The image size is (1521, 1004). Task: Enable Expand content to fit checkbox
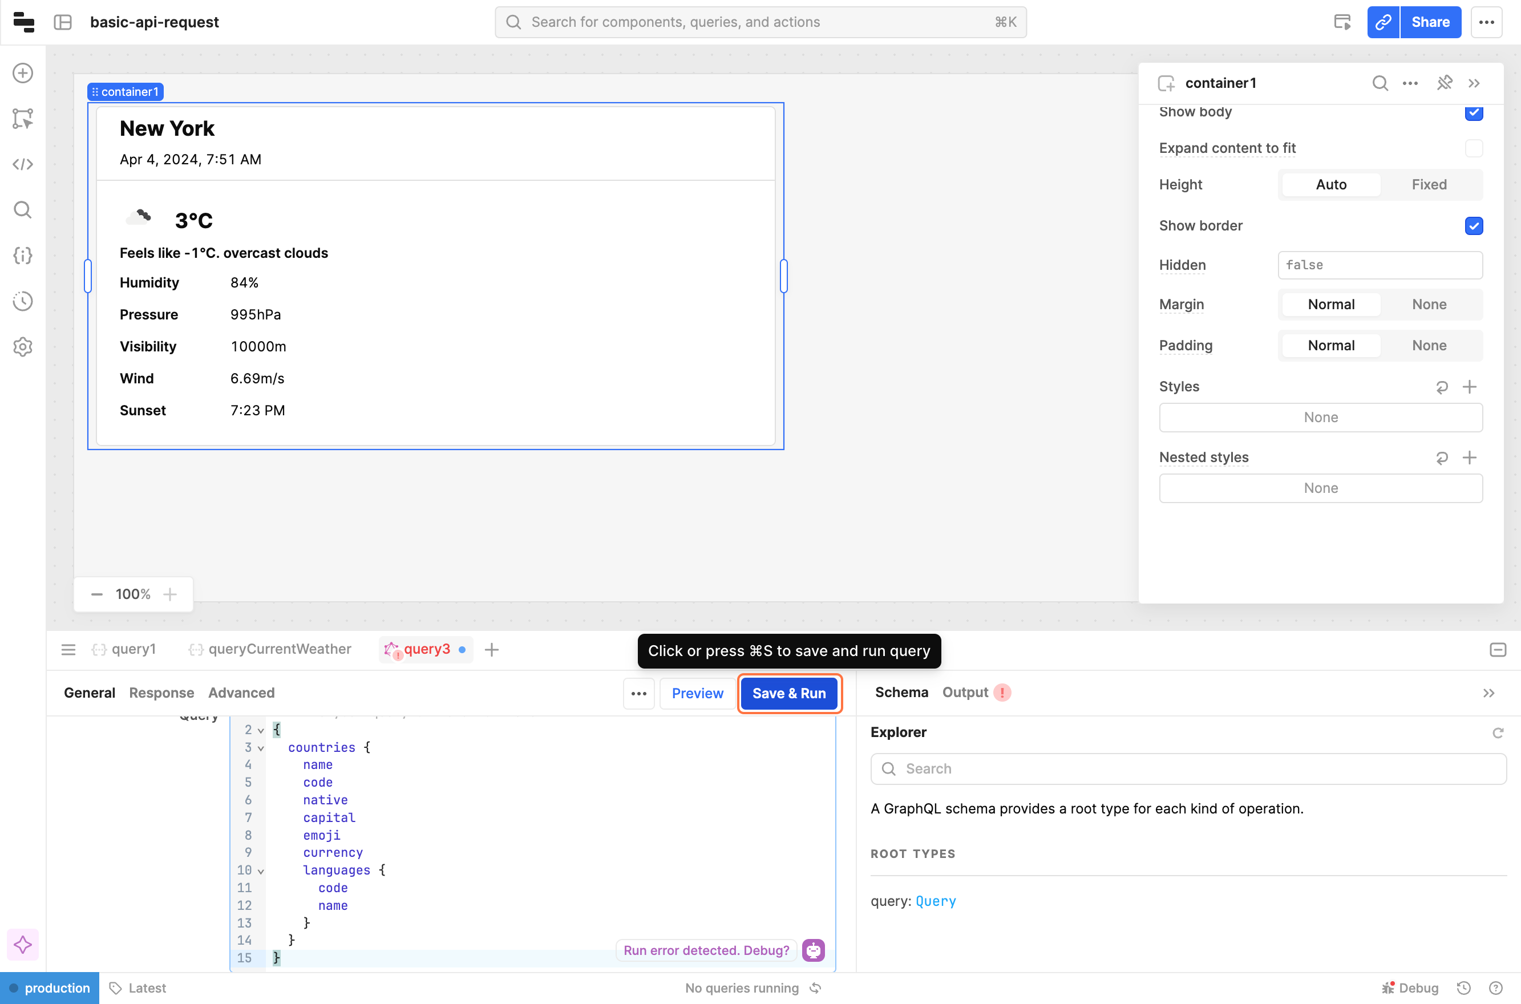point(1473,148)
